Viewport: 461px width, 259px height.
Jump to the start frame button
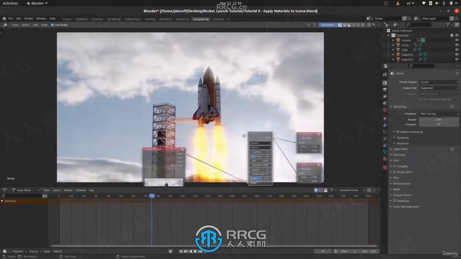(181, 251)
